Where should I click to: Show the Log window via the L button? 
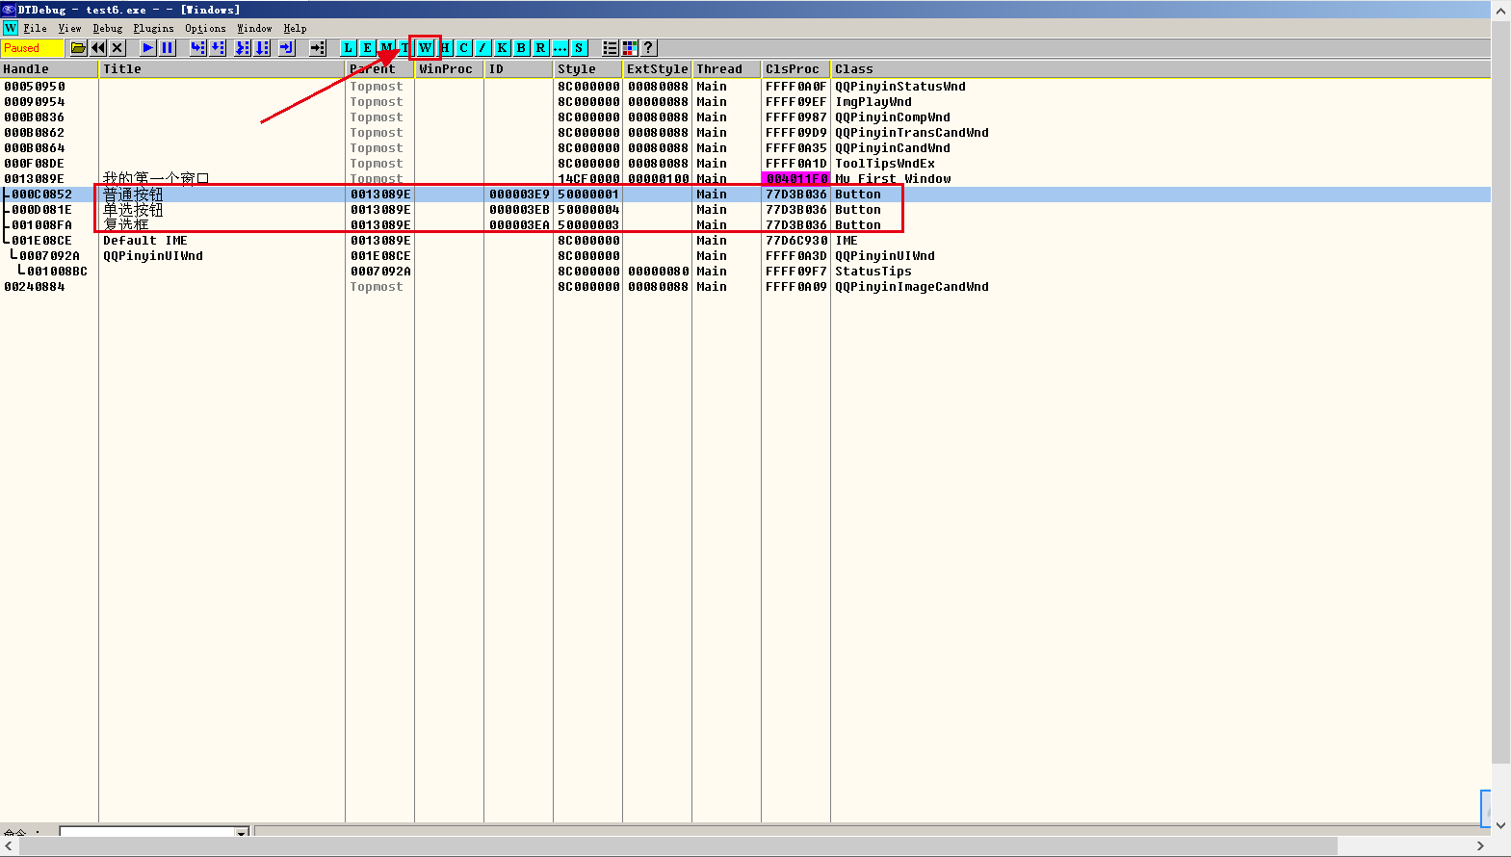[348, 48]
